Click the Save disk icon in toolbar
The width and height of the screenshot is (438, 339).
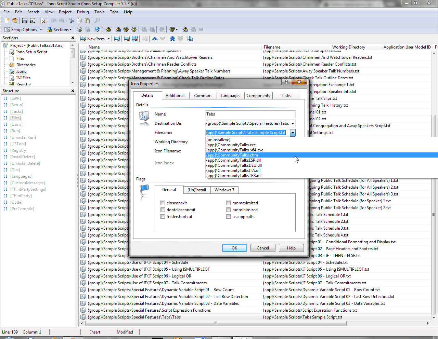25,21
